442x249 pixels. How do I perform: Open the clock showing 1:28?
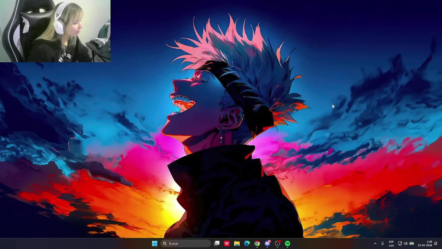(x=425, y=243)
